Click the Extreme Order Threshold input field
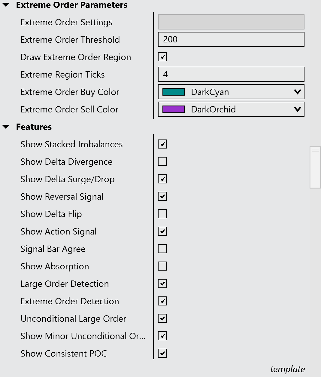Viewport: 321px width, 377px height. point(231,39)
